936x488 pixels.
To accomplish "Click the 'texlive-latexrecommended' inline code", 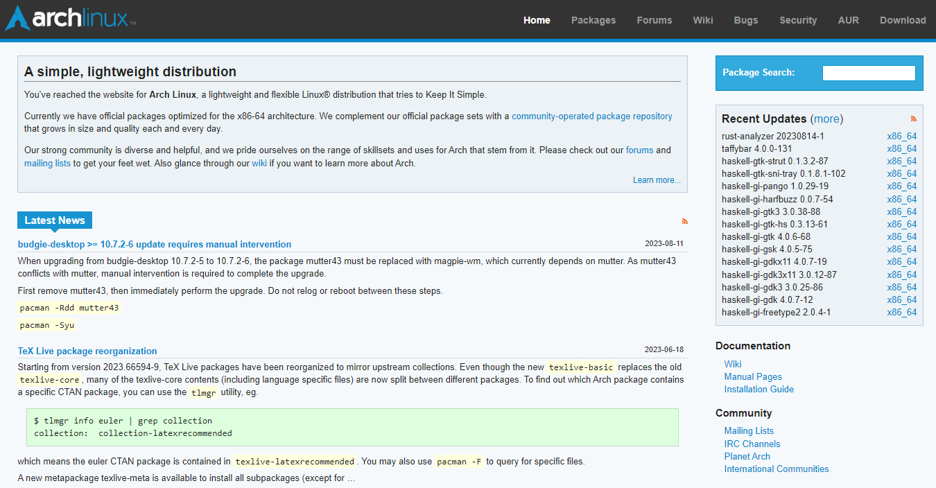I will [295, 462].
